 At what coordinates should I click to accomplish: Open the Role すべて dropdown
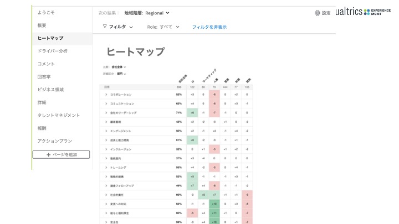coord(162,27)
